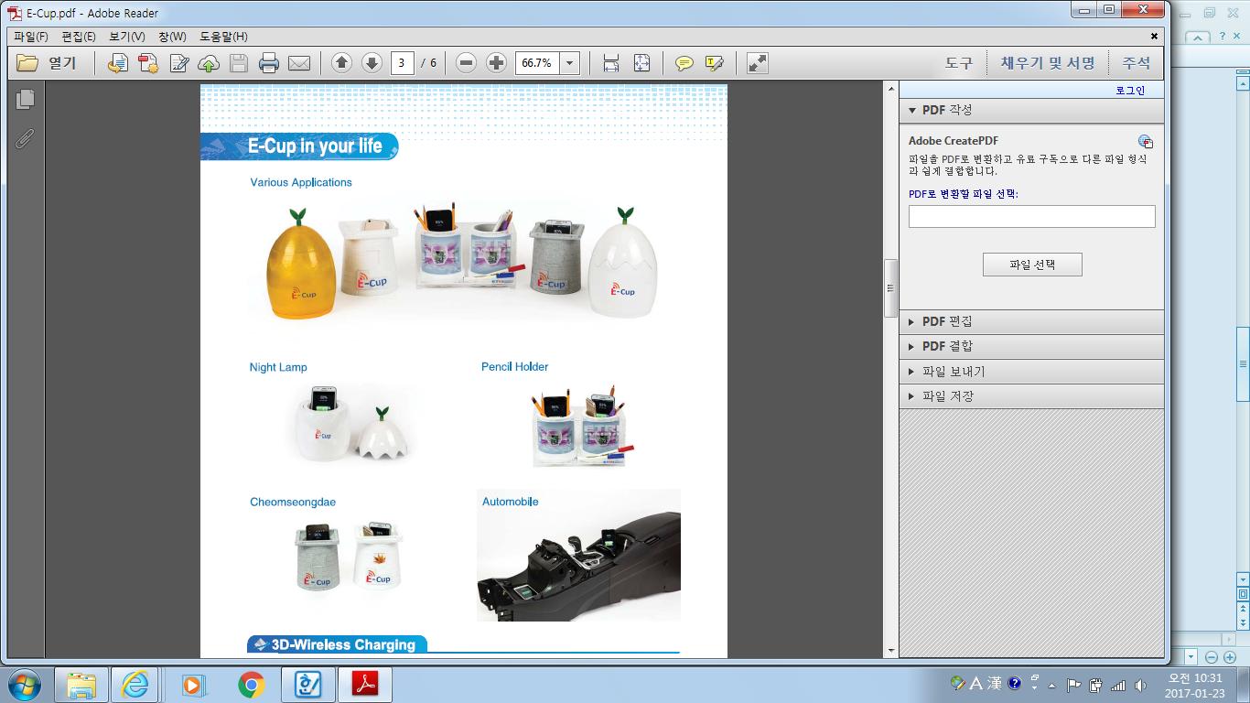
Task: Click the Open (열기) folder button
Action: 47,63
